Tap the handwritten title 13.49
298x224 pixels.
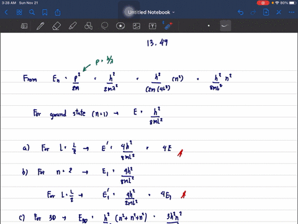coord(157,43)
